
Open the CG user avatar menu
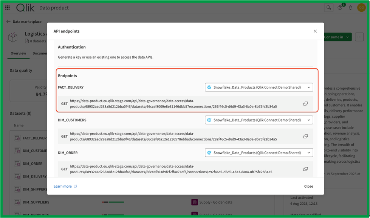point(361,8)
